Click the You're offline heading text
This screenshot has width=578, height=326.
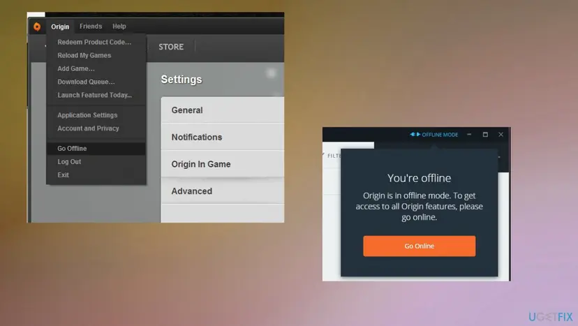pos(419,178)
